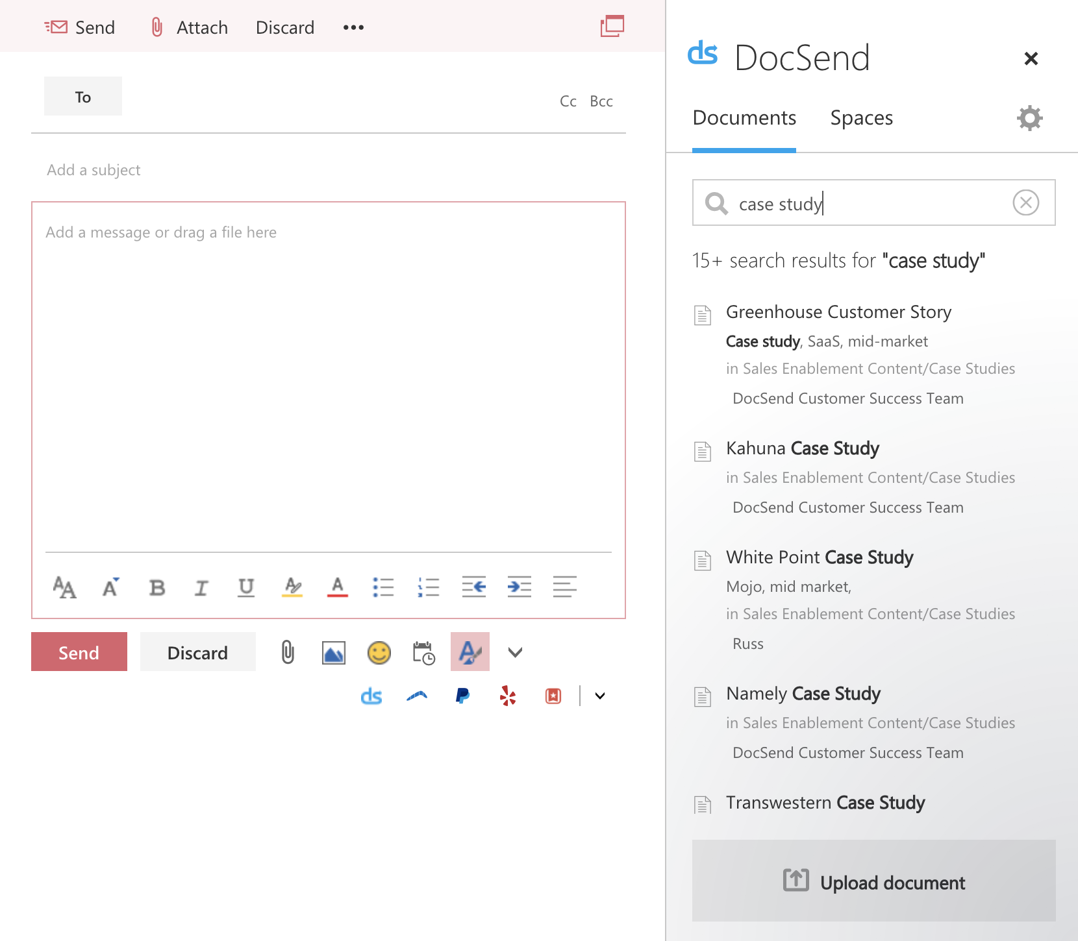Open the red star bookmark add-in
The width and height of the screenshot is (1078, 941).
(553, 696)
